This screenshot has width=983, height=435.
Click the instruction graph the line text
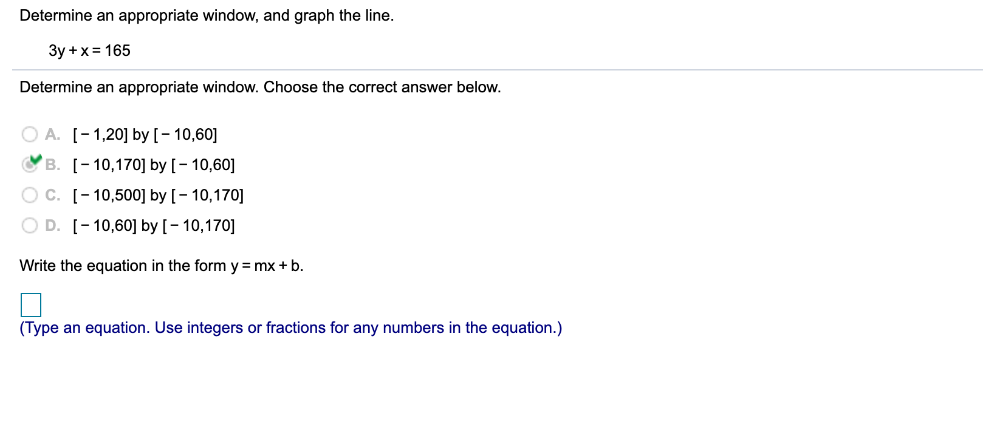207,15
